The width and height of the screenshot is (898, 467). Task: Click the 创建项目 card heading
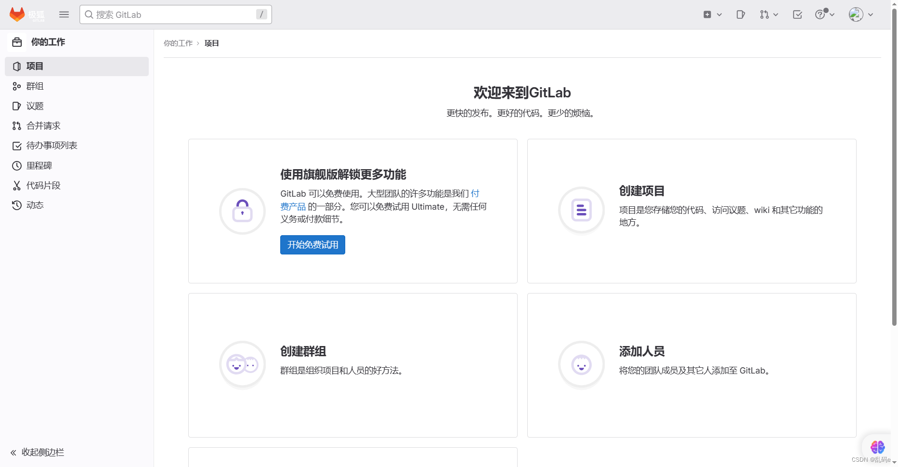tap(642, 191)
